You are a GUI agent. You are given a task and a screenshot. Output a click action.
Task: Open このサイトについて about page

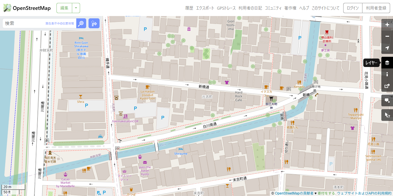(x=325, y=8)
